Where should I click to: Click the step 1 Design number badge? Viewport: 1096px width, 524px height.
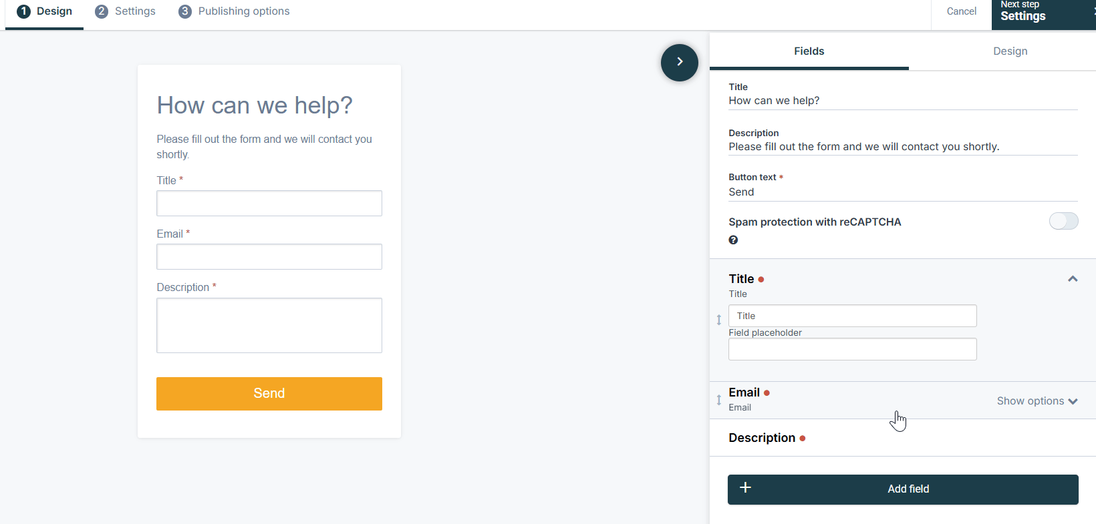coord(23,11)
